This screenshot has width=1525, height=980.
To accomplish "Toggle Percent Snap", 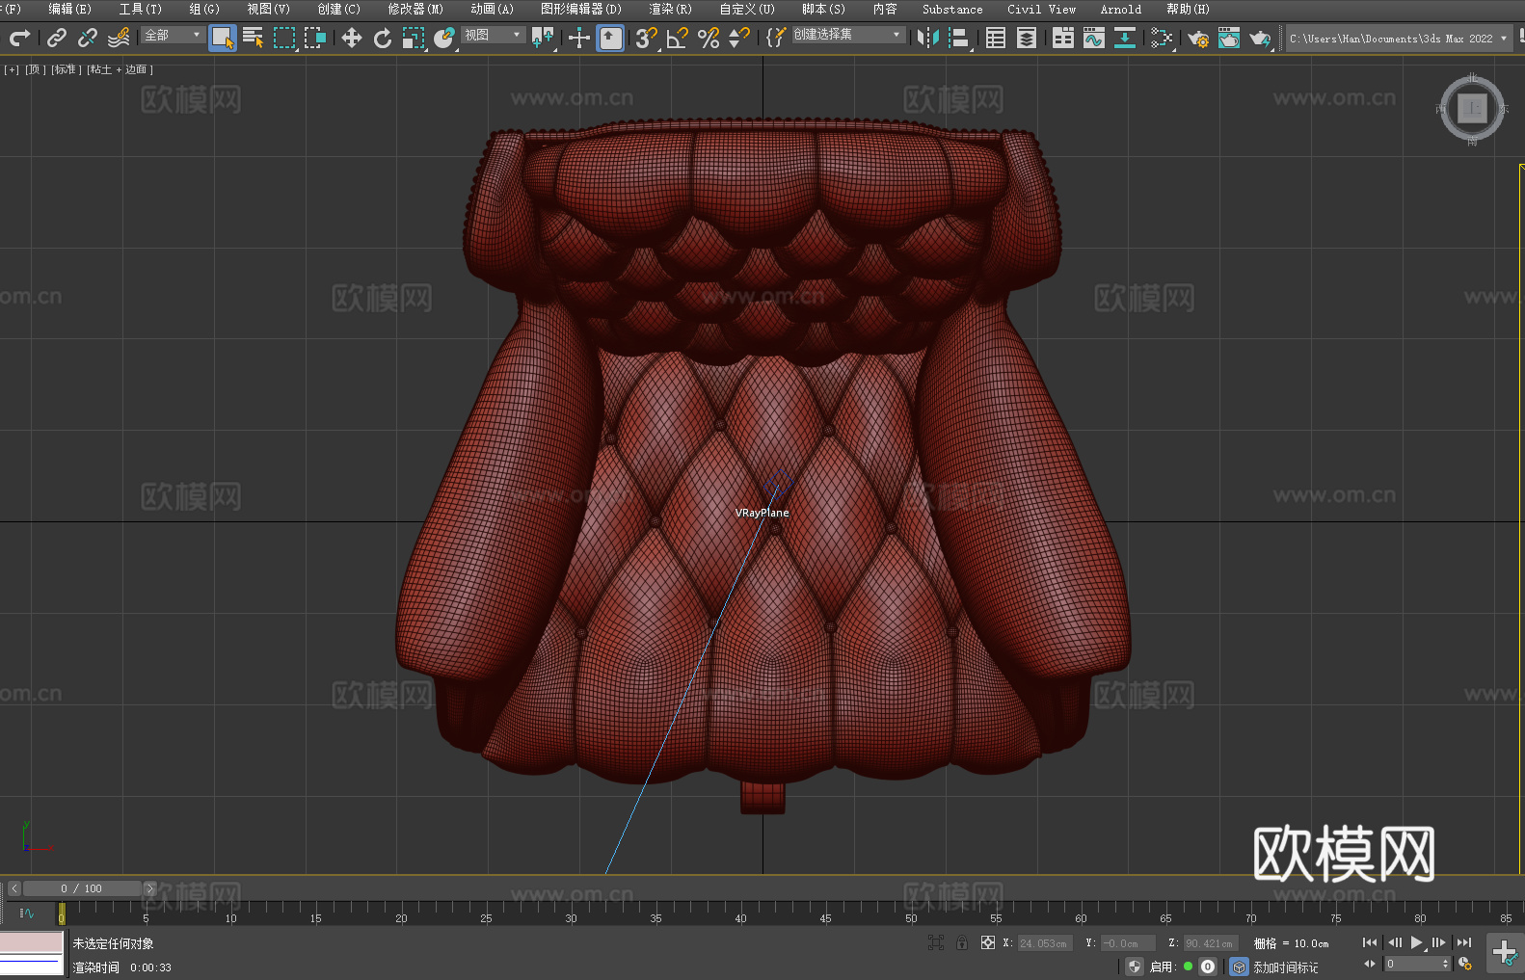I will coord(709,38).
